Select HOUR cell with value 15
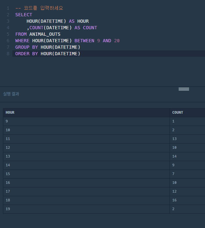The height and width of the screenshot is (228, 205). [86, 174]
